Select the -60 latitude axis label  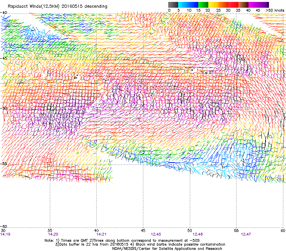(3, 226)
